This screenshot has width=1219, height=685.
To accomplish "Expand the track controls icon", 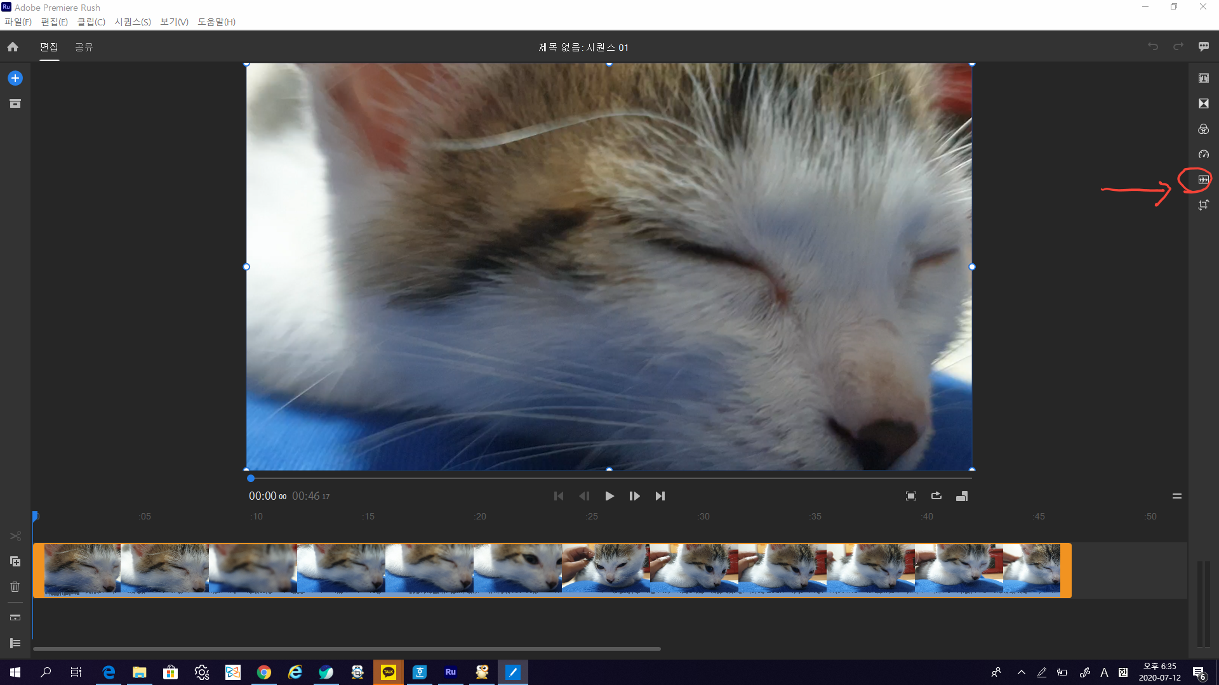I will point(15,643).
